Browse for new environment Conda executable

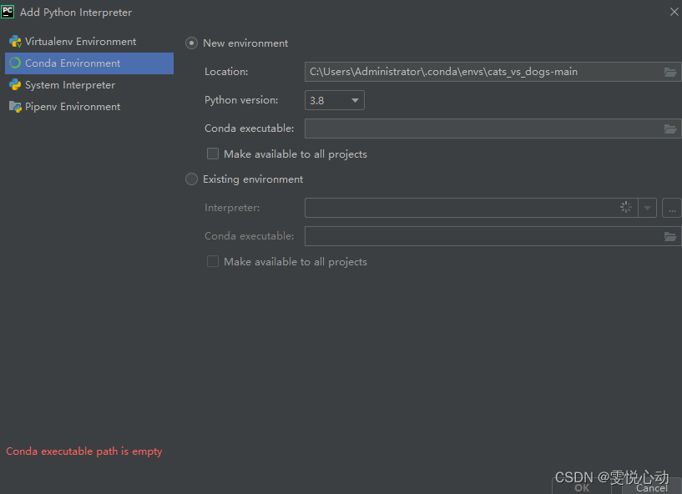670,129
